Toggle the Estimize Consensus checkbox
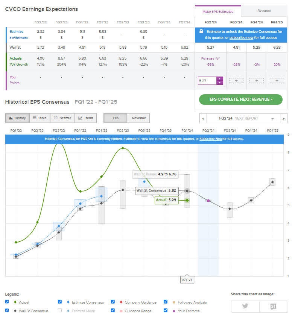292x313 pixels. [x=60, y=302]
